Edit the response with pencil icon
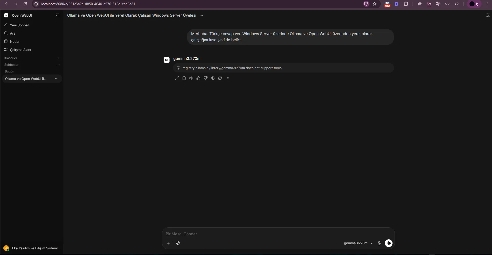 177,78
